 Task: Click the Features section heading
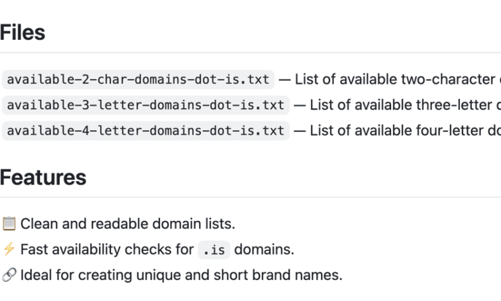43,177
